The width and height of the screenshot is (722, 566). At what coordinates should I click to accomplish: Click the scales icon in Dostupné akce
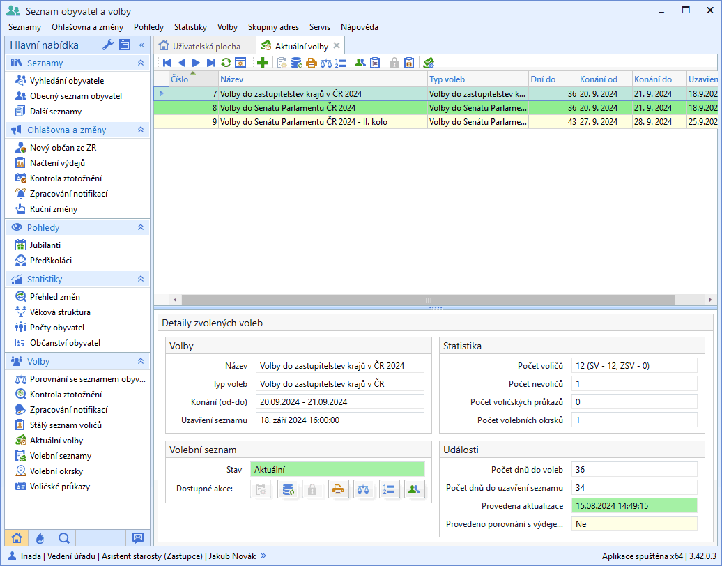coord(364,489)
